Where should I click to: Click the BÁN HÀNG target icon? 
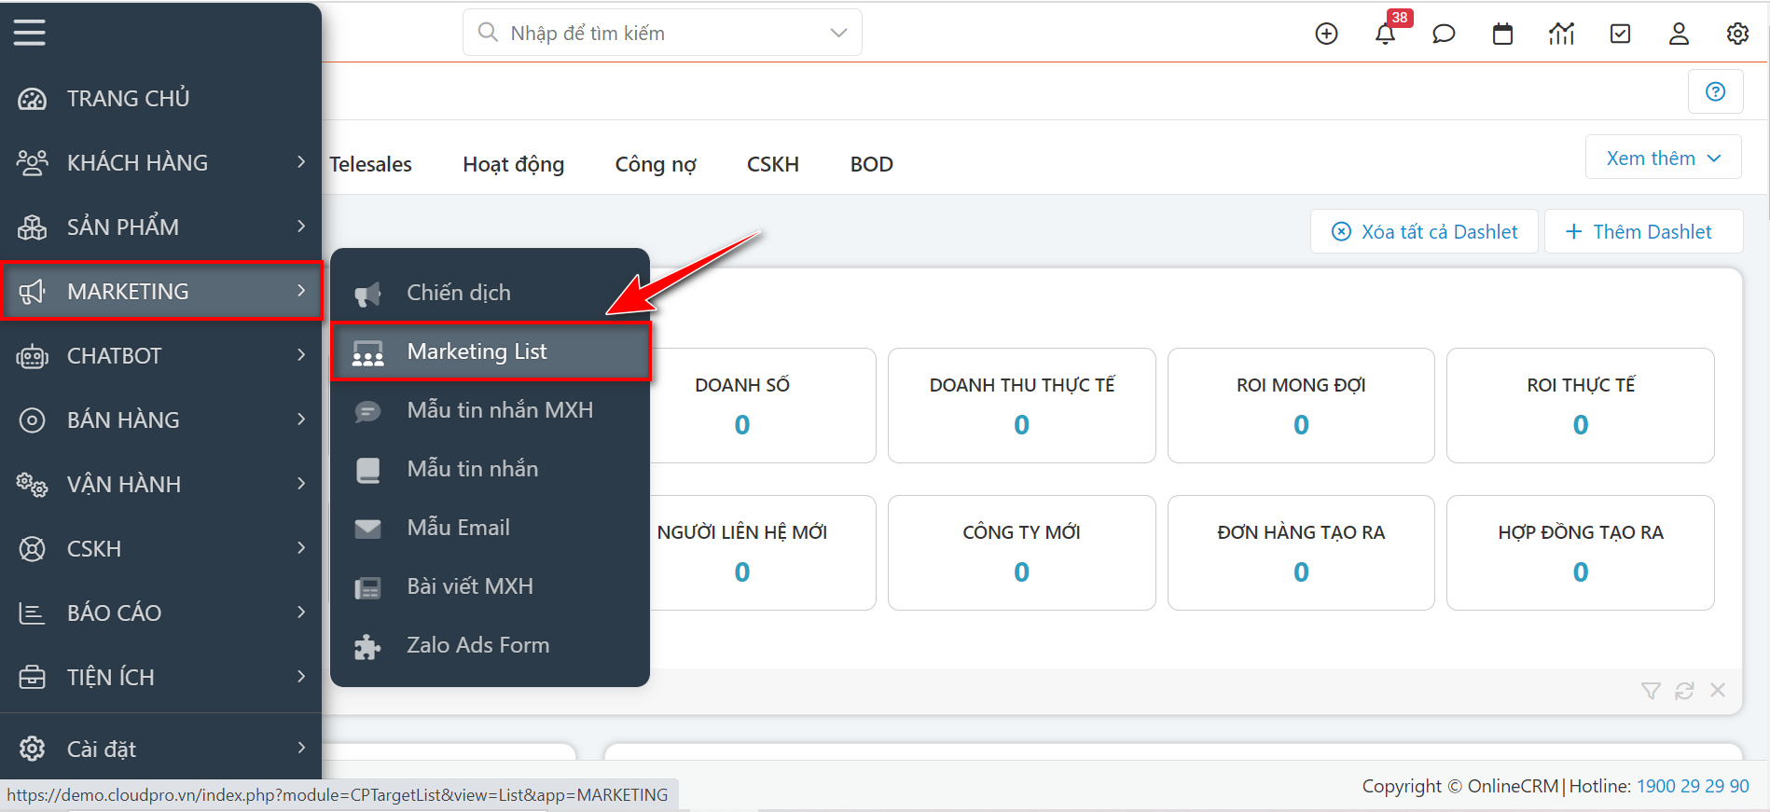pyautogui.click(x=32, y=420)
